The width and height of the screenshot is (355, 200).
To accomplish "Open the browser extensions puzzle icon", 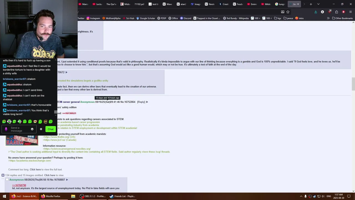I will 336,12.
